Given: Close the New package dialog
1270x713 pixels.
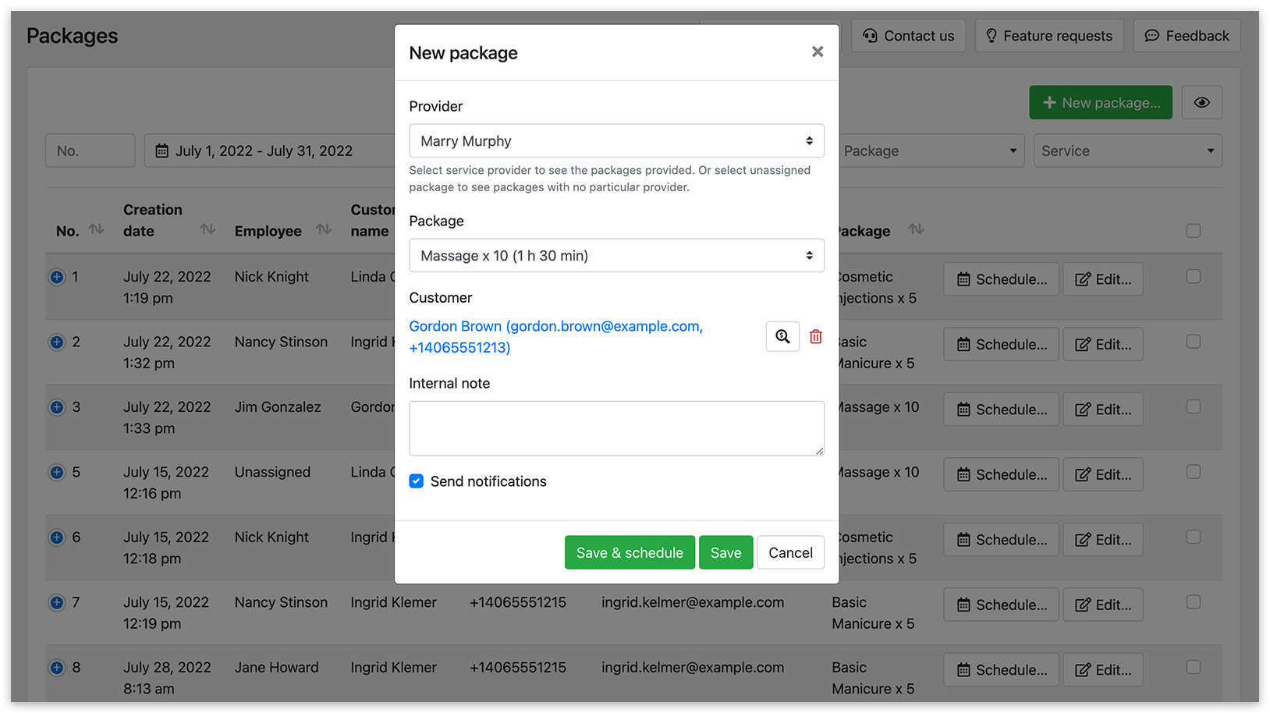Looking at the screenshot, I should pyautogui.click(x=818, y=51).
